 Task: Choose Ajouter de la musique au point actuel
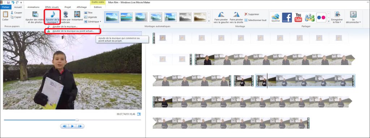coord(73,31)
